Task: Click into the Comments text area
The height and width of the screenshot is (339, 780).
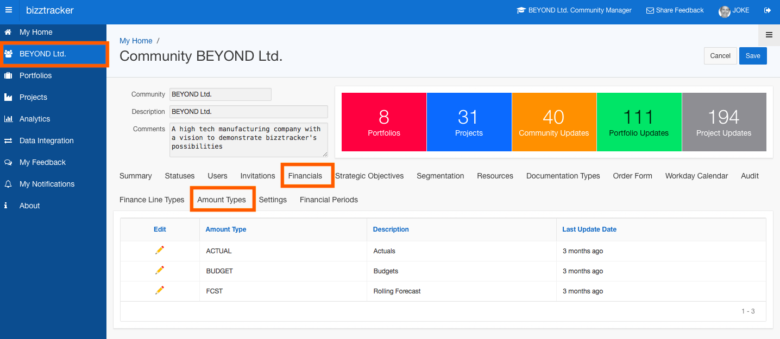Action: [249, 140]
